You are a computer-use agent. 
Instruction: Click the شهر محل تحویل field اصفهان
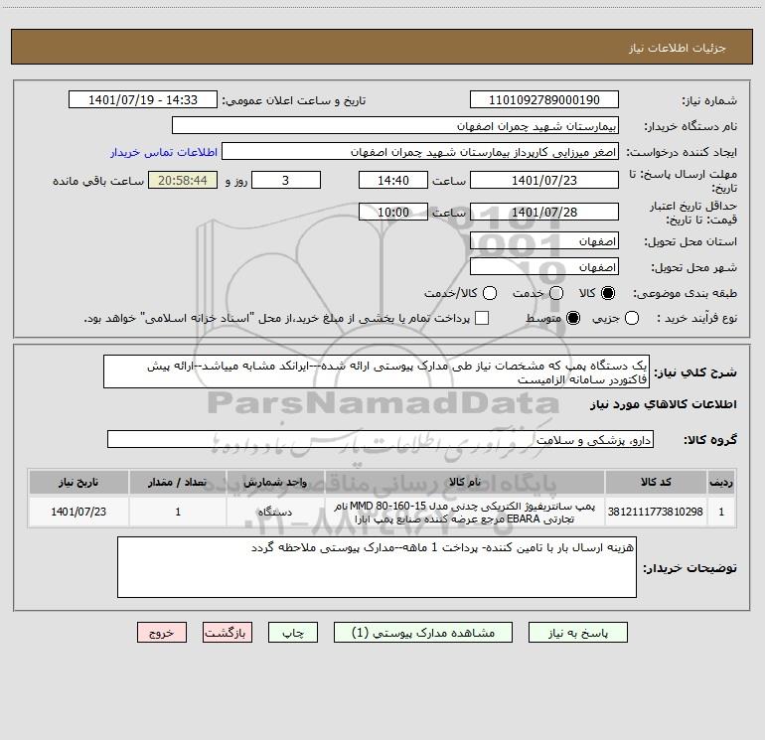coord(544,267)
